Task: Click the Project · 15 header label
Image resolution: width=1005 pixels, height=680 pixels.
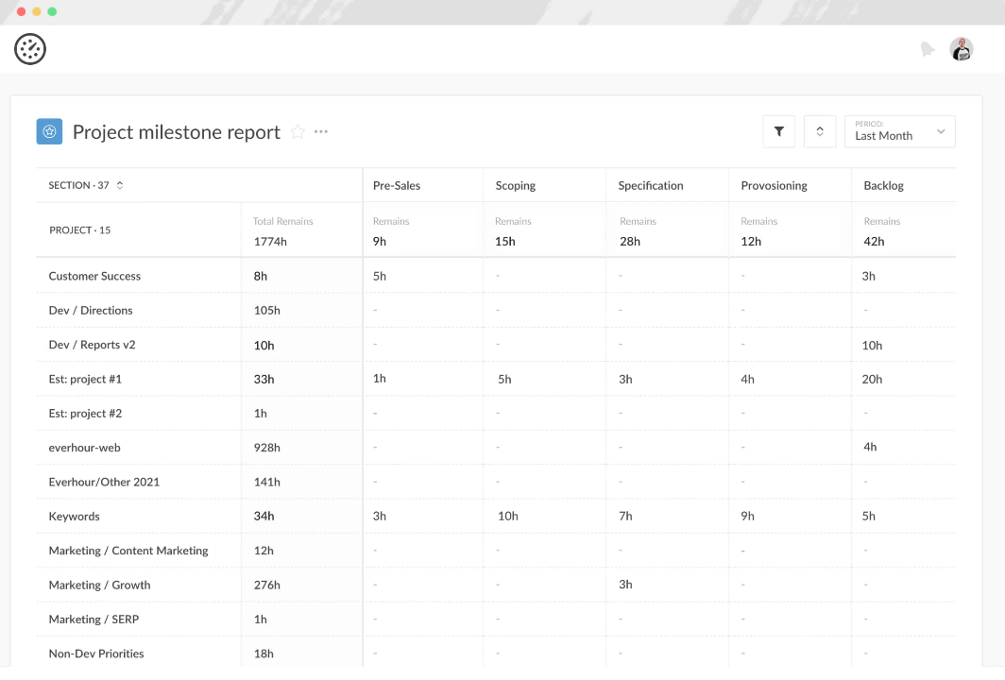Action: pos(80,230)
